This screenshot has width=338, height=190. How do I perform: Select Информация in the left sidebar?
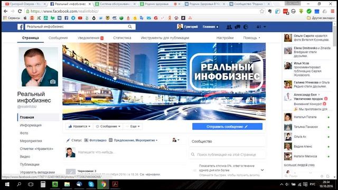tap(31, 125)
